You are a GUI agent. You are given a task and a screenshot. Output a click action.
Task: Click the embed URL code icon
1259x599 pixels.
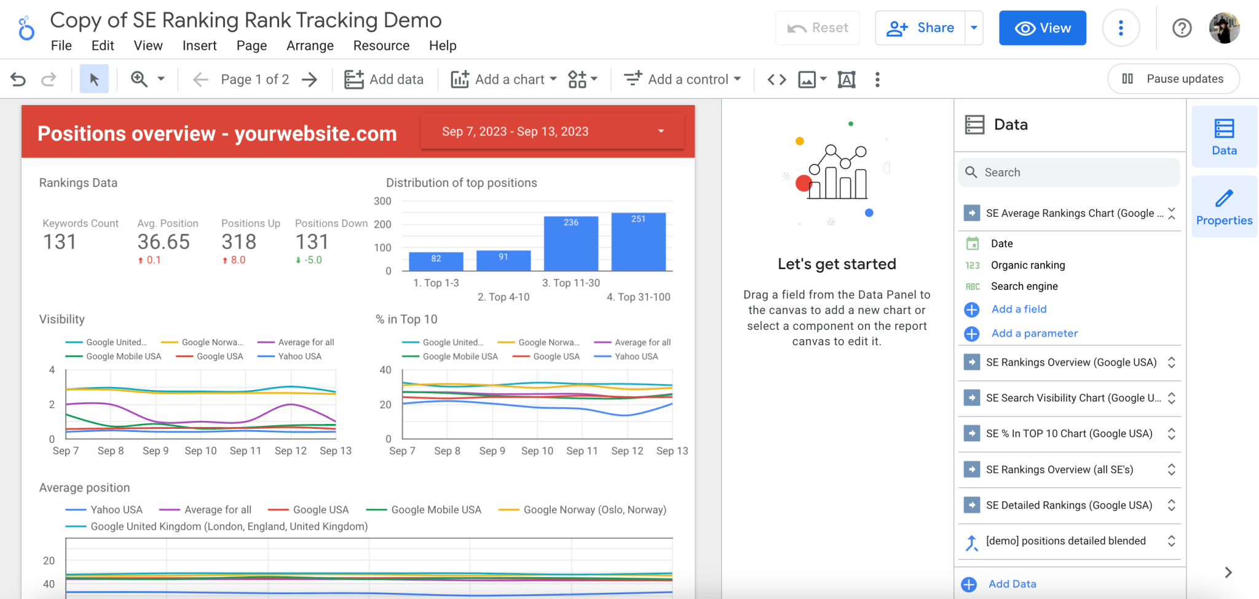coord(776,79)
